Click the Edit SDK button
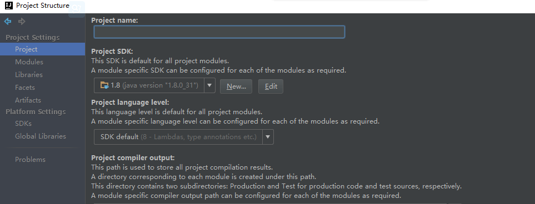This screenshot has height=204, width=535. point(271,86)
